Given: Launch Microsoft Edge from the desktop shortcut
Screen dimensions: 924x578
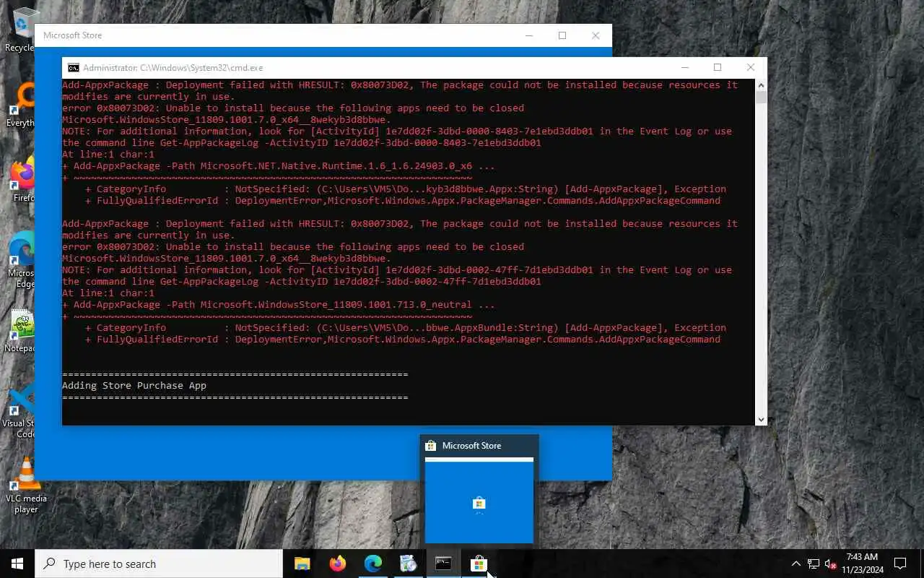Looking at the screenshot, I should (21, 260).
